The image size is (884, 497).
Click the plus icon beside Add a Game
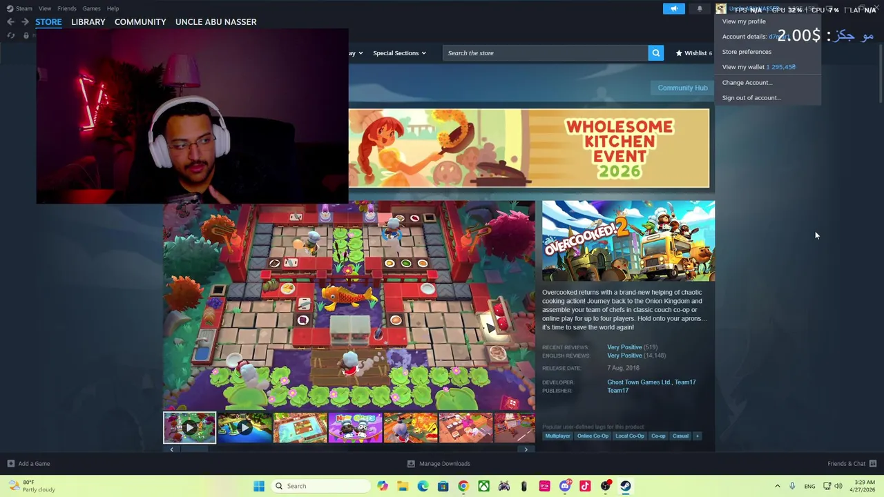(x=10, y=464)
